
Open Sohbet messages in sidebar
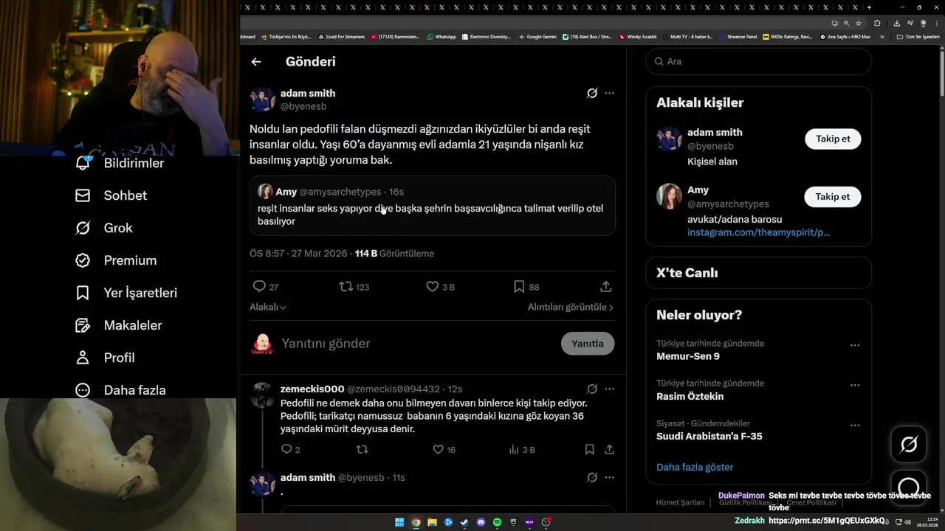pyautogui.click(x=111, y=195)
